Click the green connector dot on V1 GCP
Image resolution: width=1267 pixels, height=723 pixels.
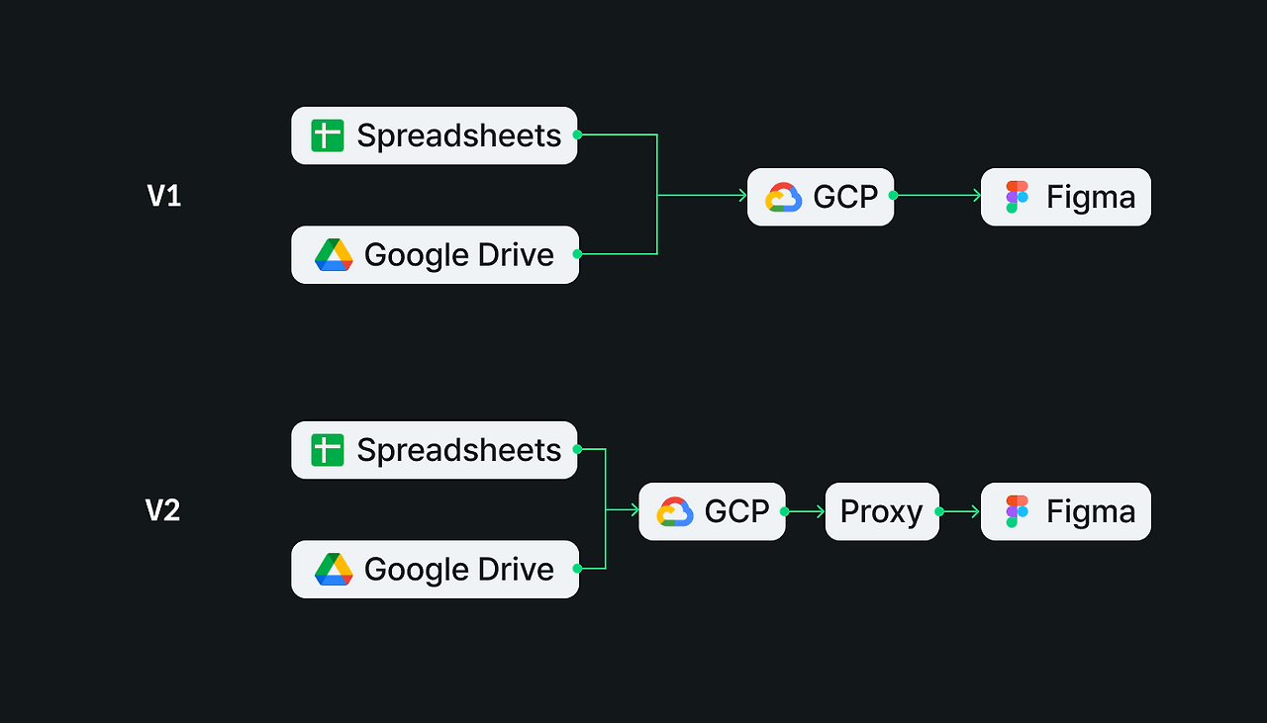pyautogui.click(x=893, y=196)
